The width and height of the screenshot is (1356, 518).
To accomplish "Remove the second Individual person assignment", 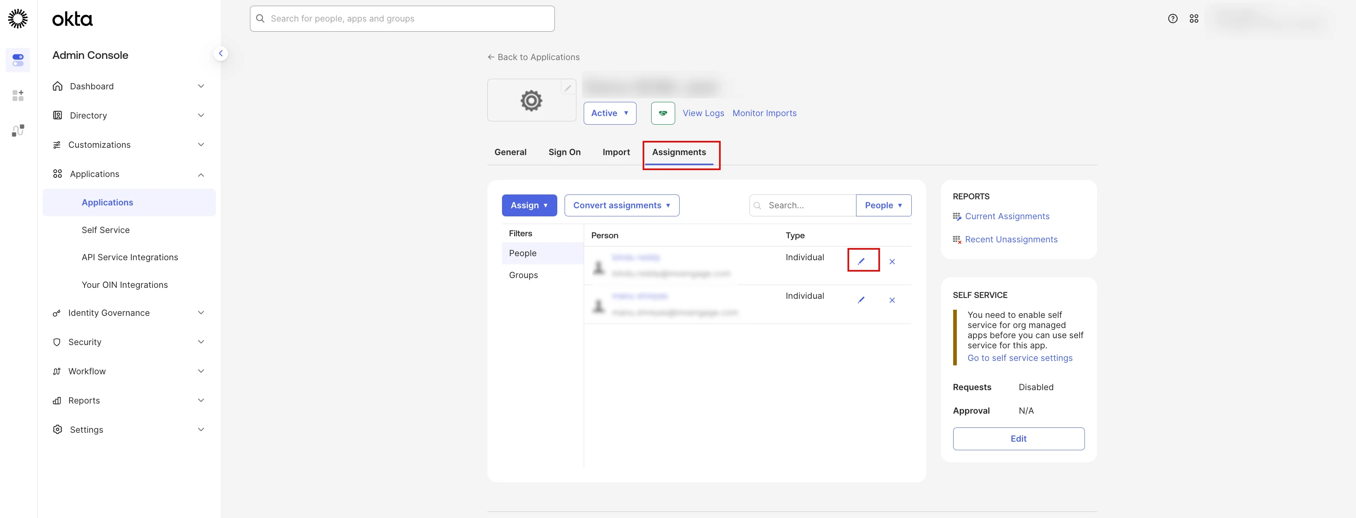I will [892, 300].
